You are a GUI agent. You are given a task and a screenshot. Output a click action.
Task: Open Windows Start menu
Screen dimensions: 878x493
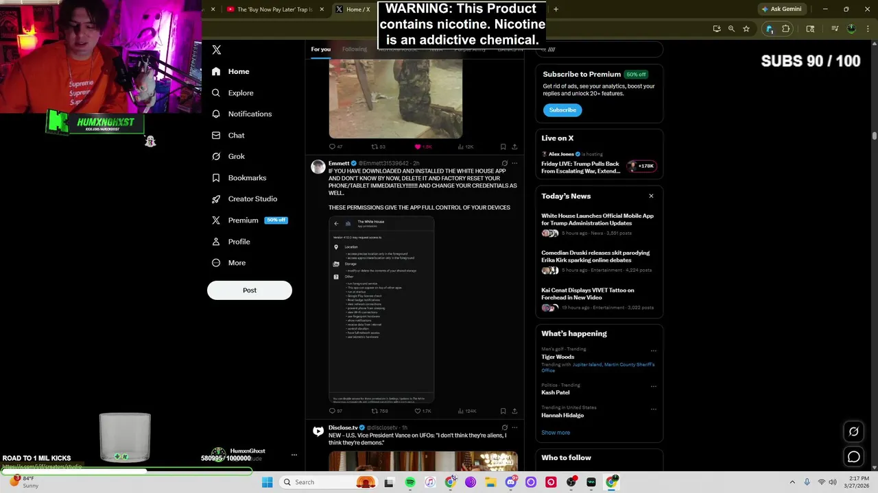[268, 482]
